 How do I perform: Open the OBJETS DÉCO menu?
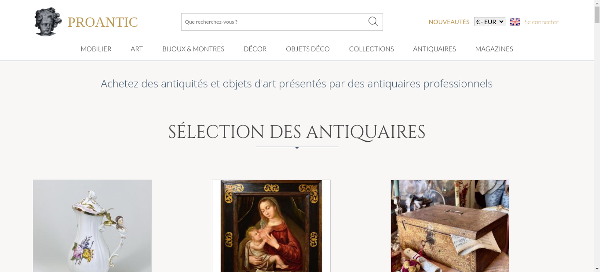308,49
